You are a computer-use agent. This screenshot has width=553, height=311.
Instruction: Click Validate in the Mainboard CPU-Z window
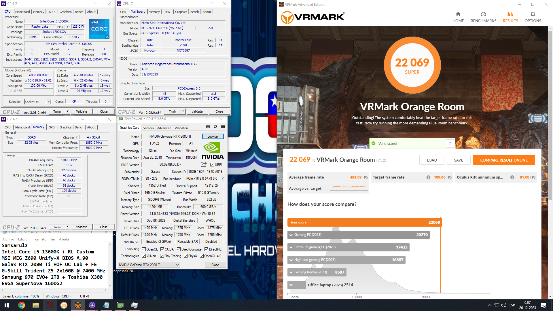coord(197,111)
